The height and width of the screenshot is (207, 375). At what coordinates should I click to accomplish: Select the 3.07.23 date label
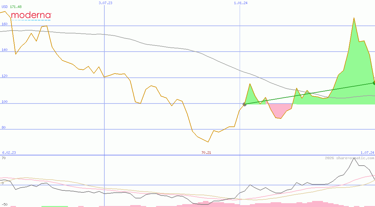tap(105, 3)
